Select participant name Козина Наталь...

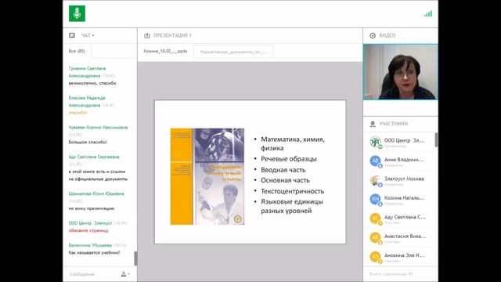(x=404, y=198)
